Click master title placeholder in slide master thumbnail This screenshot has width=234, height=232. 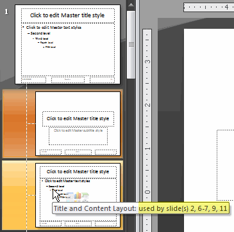pyautogui.click(x=68, y=15)
